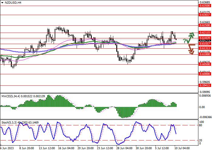212x151 pixels.
Task: Select the 0.61839 red level label
Action: pyautogui.click(x=205, y=38)
